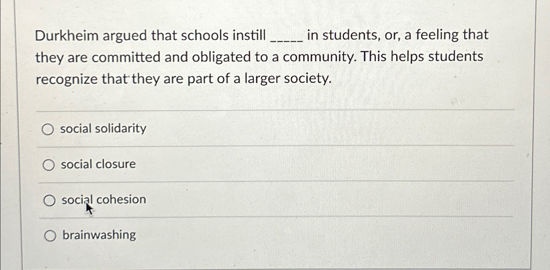Click the social cohesion answer text

[x=103, y=199]
